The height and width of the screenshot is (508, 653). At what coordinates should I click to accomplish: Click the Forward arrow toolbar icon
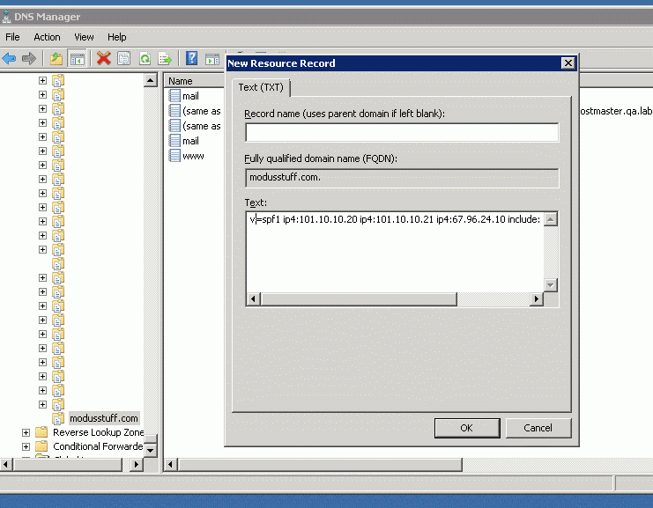click(29, 58)
